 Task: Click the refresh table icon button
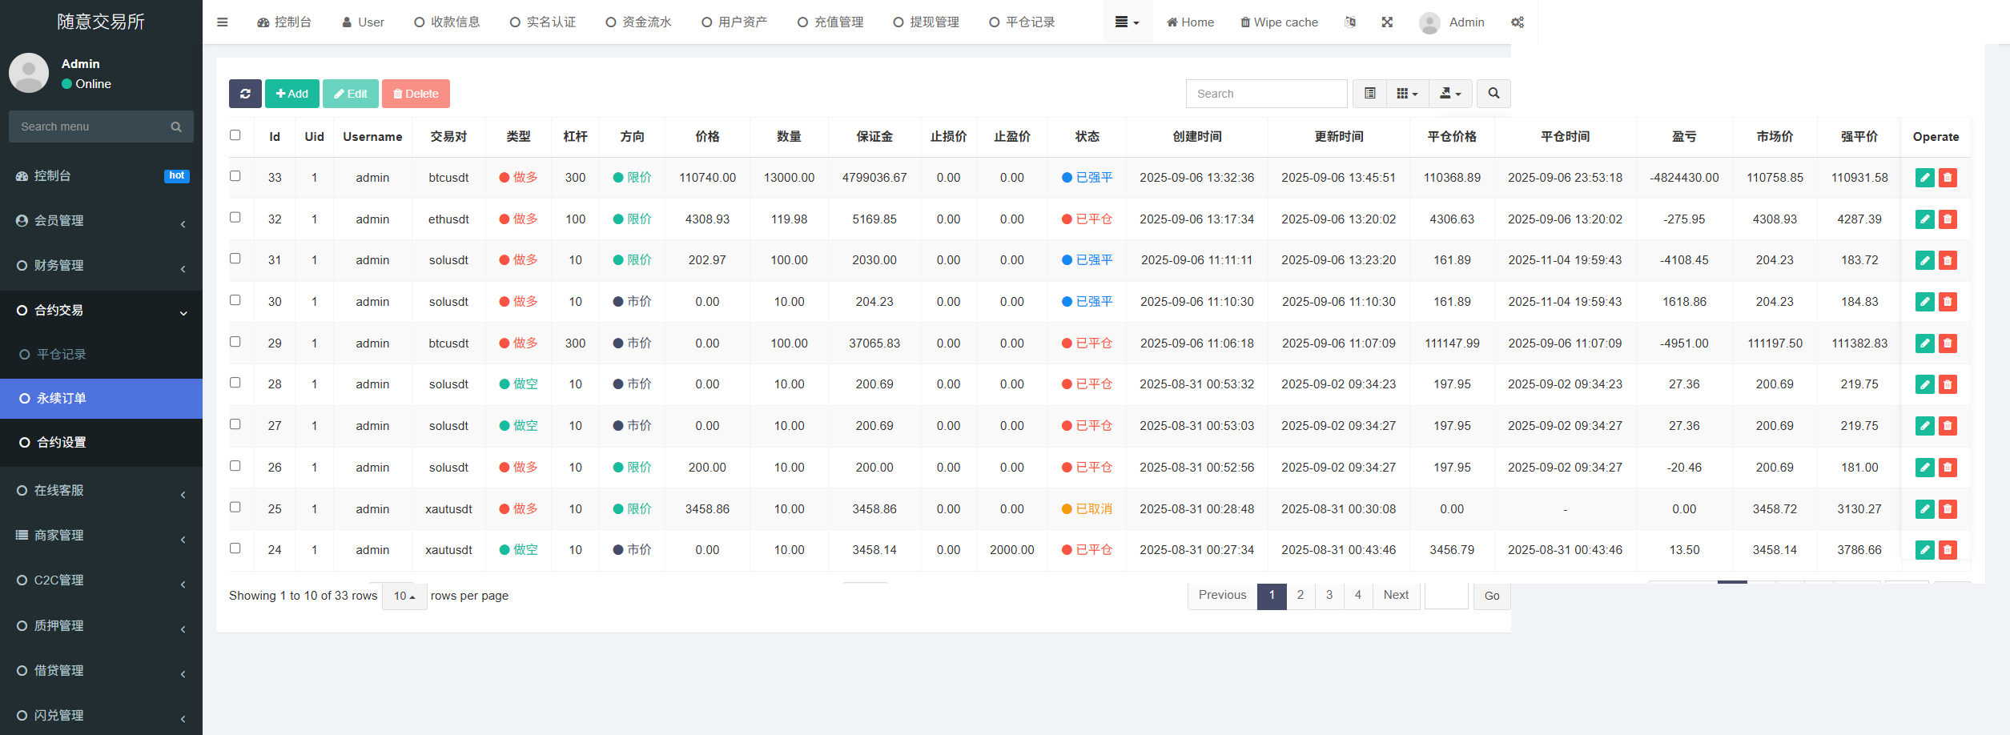coord(245,94)
